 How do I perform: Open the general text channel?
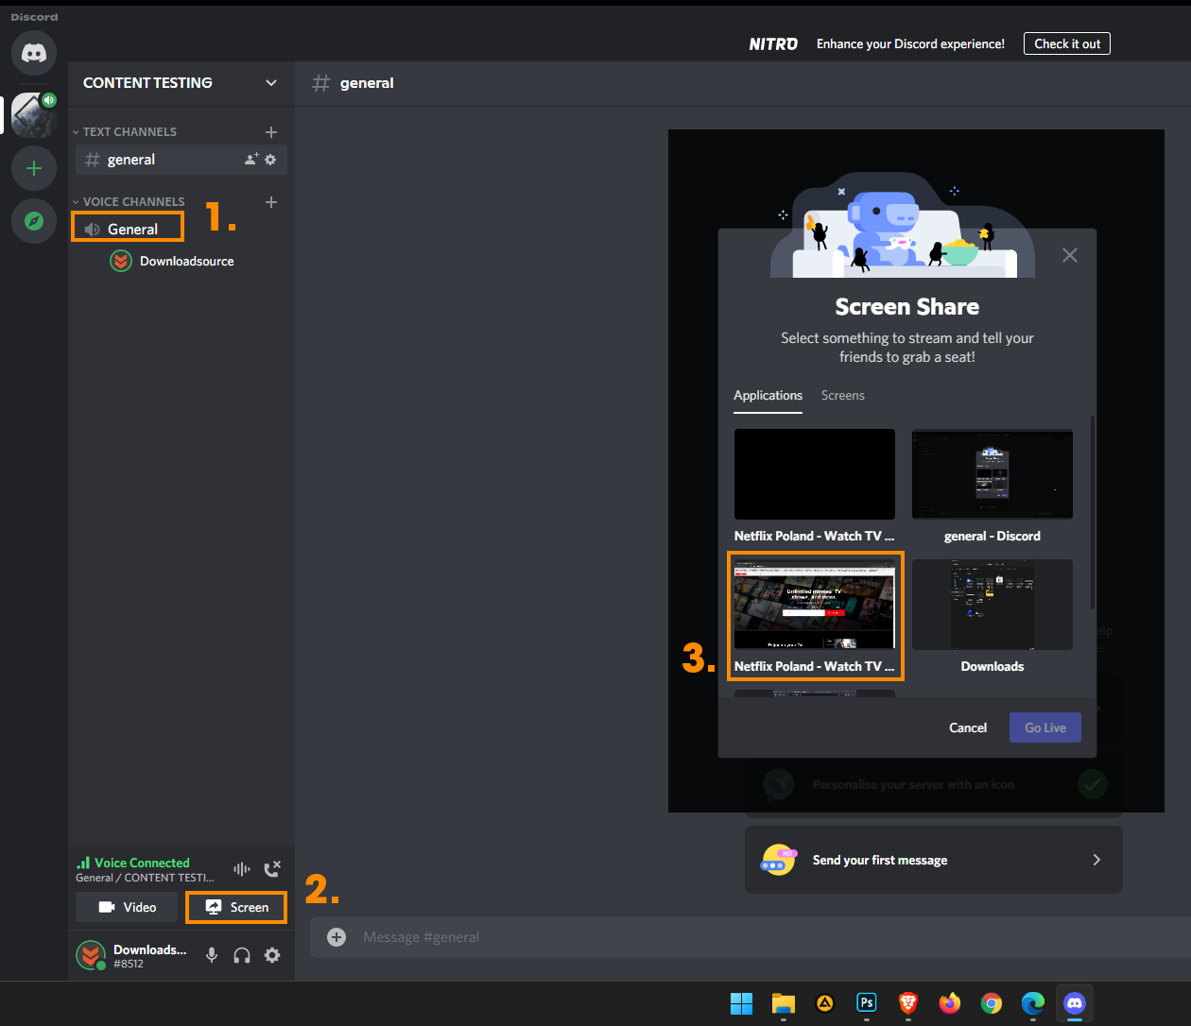coord(180,160)
